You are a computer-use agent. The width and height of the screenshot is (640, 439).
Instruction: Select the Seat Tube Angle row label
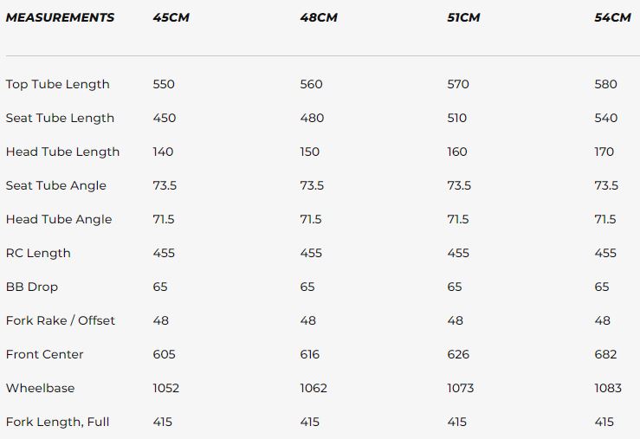pyautogui.click(x=56, y=185)
